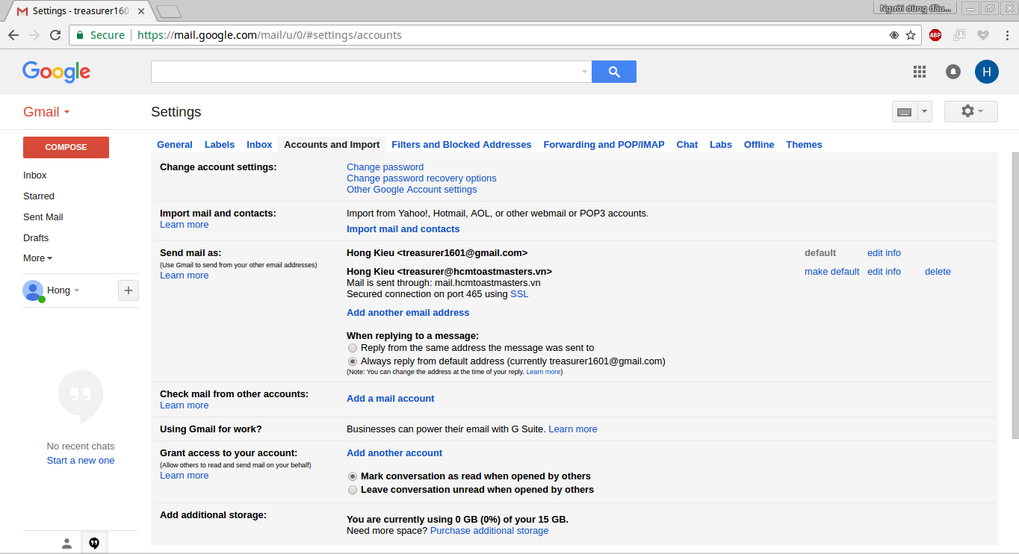Click the Google logo
Viewport: 1019px width, 554px height.
coord(56,72)
